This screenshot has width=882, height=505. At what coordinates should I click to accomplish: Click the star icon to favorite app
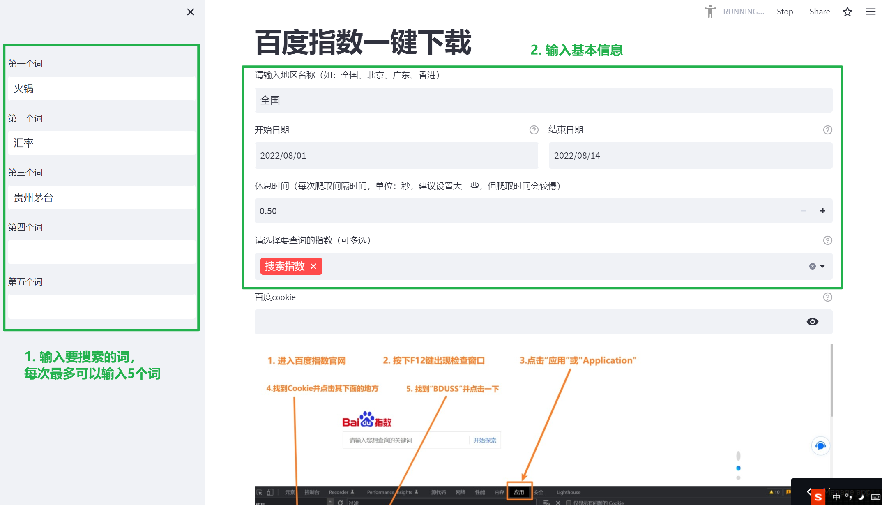(847, 12)
